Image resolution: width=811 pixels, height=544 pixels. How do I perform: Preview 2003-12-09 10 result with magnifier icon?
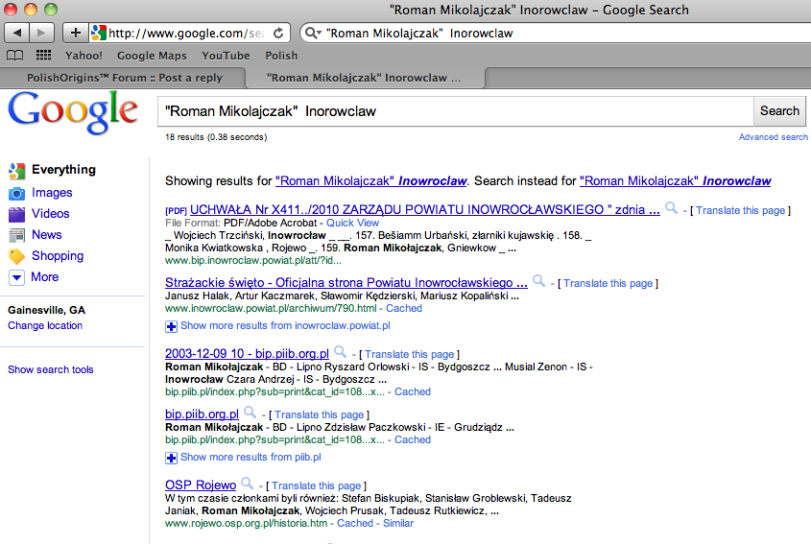340,352
